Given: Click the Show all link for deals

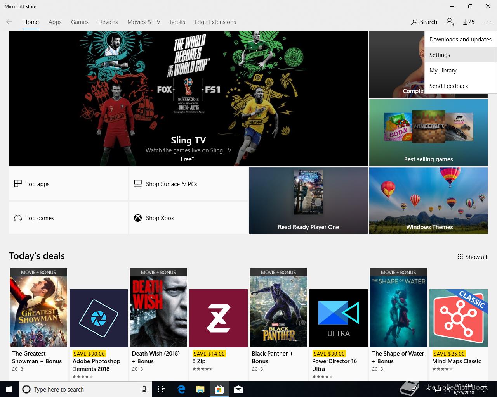Looking at the screenshot, I should (x=472, y=257).
